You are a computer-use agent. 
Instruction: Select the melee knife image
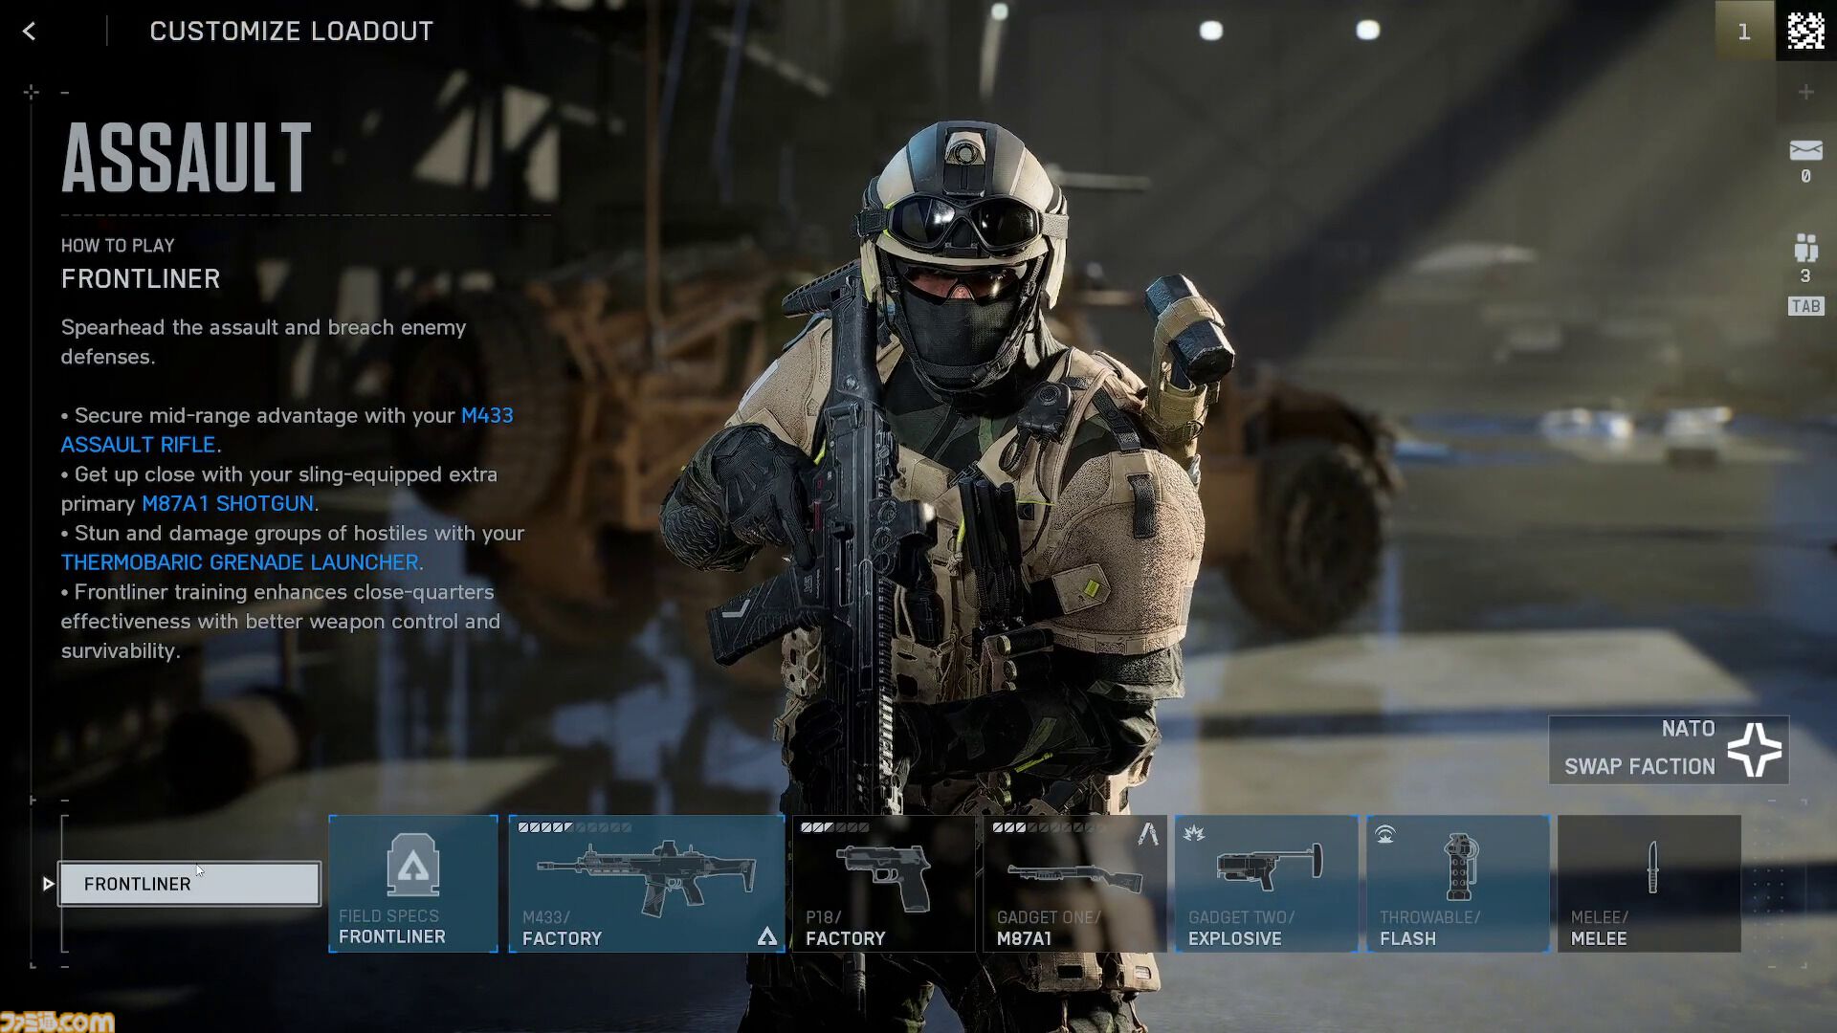coord(1652,867)
